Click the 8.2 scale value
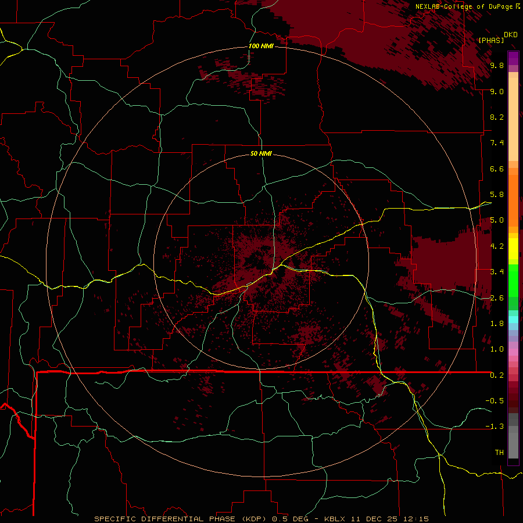The width and height of the screenshot is (523, 523). click(497, 117)
